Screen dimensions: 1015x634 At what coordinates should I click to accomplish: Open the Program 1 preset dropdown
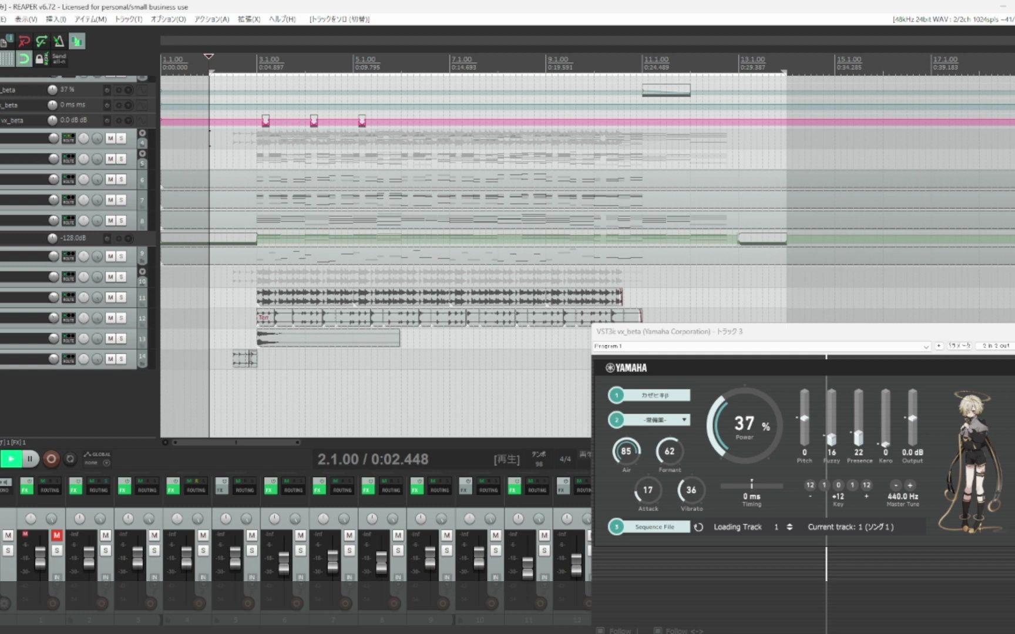point(761,346)
